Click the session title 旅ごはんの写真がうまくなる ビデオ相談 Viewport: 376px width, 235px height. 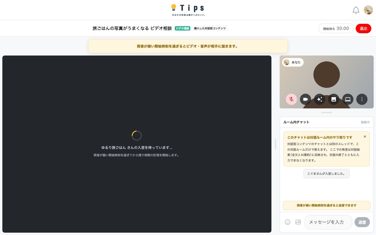(132, 28)
